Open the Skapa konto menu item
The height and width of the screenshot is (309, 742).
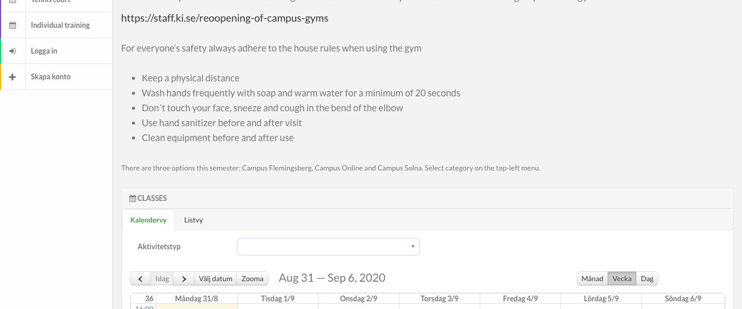click(x=56, y=77)
